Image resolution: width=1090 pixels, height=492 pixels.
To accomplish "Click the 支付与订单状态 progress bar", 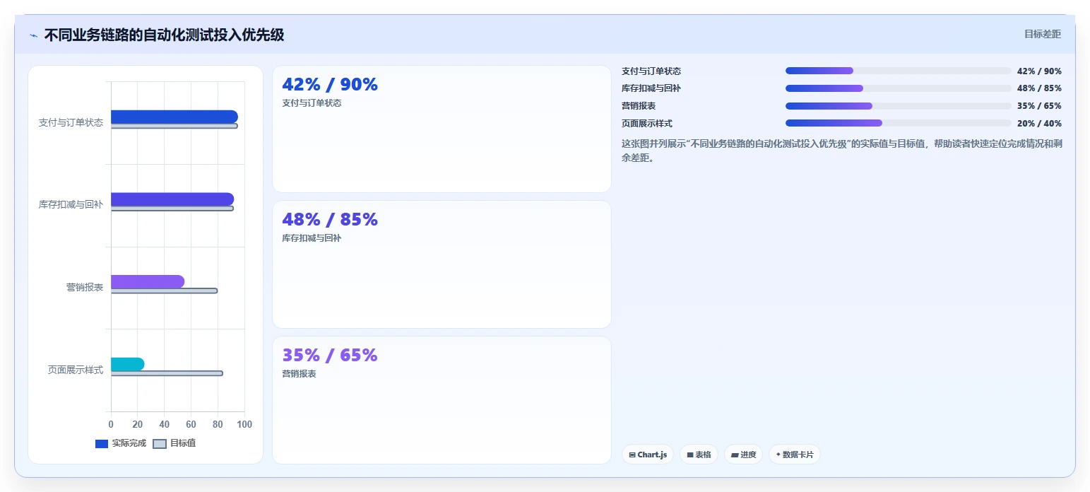I will [898, 71].
